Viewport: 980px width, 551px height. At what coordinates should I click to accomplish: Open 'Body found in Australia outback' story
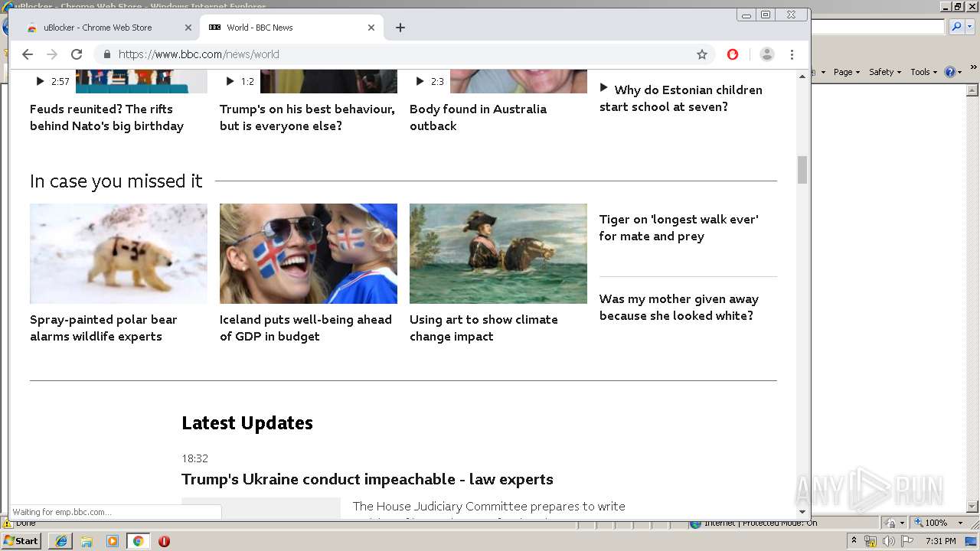(478, 117)
